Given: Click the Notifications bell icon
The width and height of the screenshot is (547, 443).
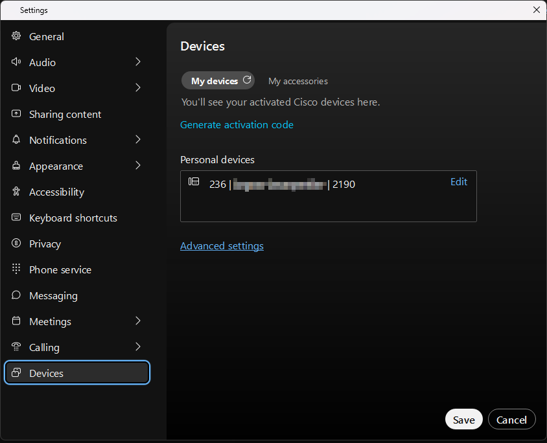Looking at the screenshot, I should tap(16, 140).
